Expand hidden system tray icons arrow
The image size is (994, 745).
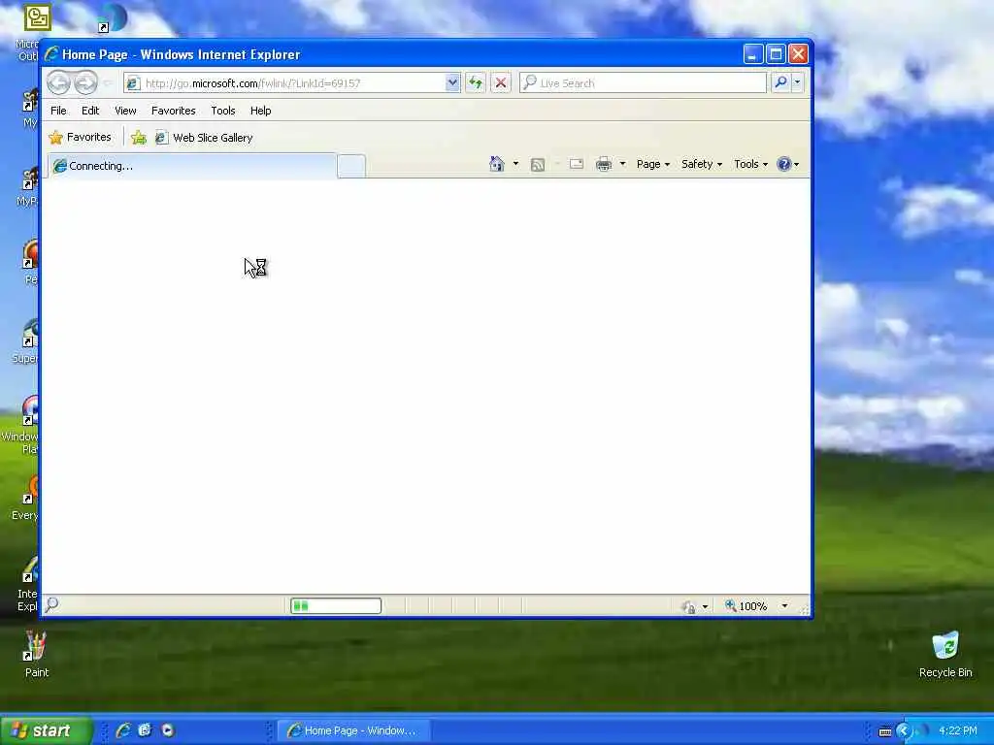pos(904,731)
